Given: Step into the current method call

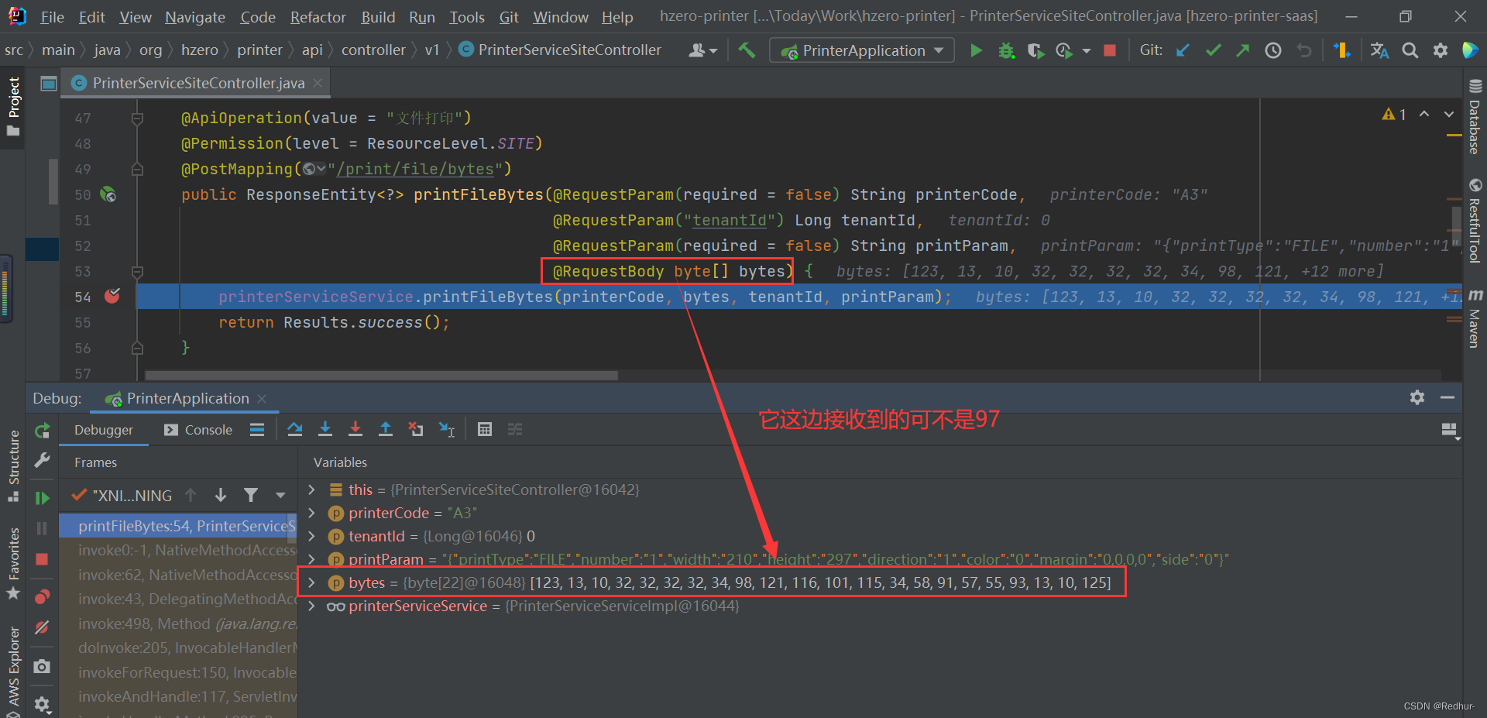Looking at the screenshot, I should [325, 429].
